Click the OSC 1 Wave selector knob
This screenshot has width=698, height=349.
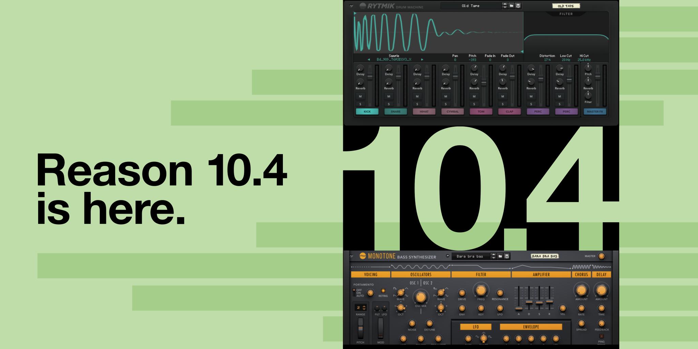click(401, 293)
